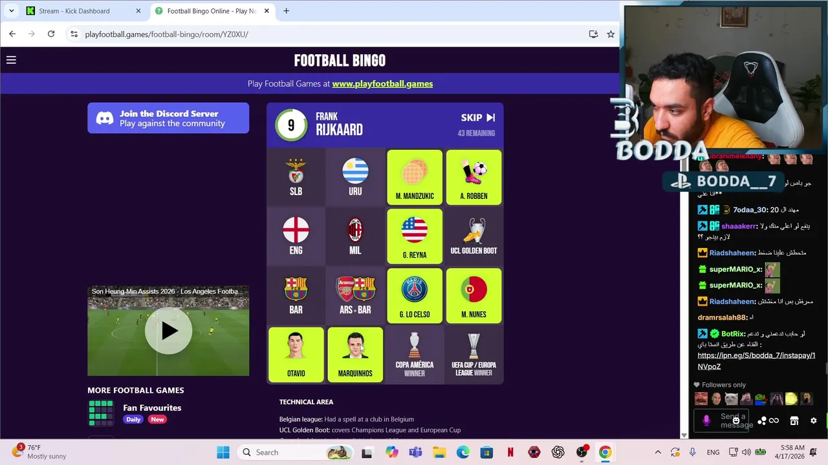Click the M. Mandzukic marked cell
Screen dimensions: 828x465
(415, 177)
